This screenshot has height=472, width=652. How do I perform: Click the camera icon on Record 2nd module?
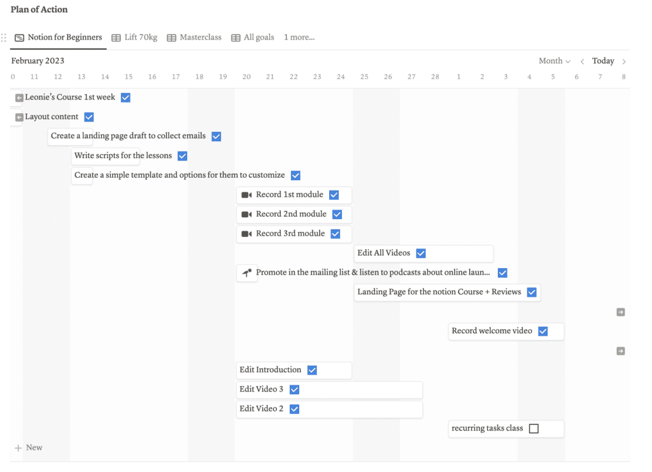246,215
